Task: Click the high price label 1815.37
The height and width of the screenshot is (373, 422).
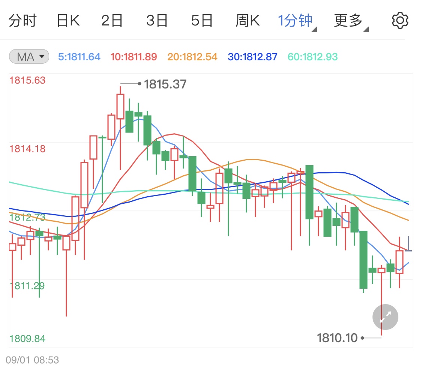Action: pos(165,84)
